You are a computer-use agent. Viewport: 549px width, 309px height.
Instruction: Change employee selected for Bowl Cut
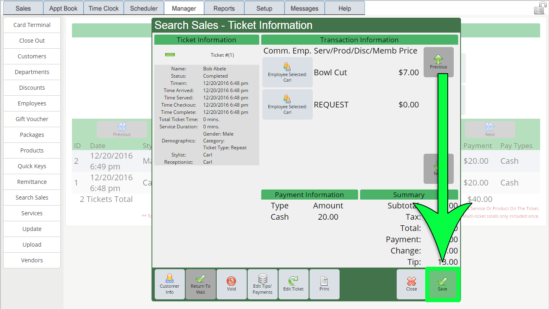tap(287, 72)
